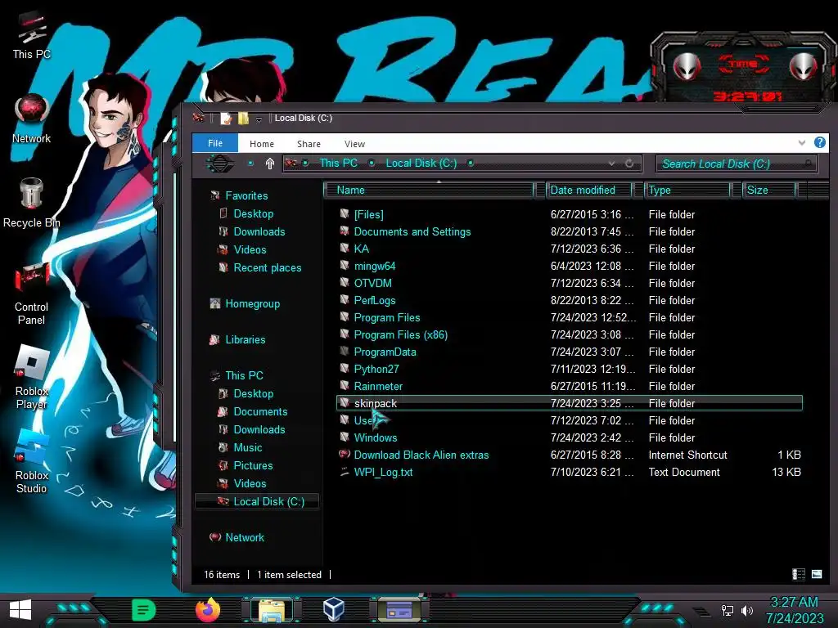Click the network tray icon
838x628 pixels.
tap(727, 610)
